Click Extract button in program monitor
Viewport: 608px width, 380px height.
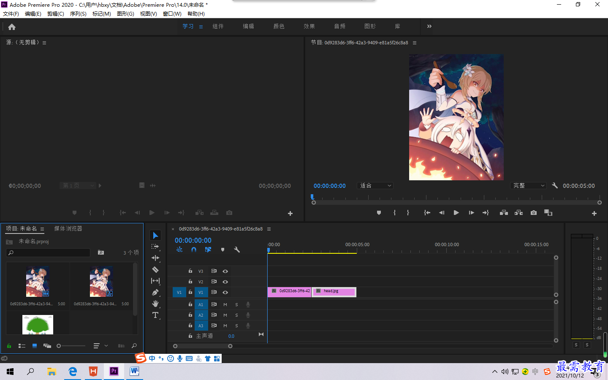[518, 213]
